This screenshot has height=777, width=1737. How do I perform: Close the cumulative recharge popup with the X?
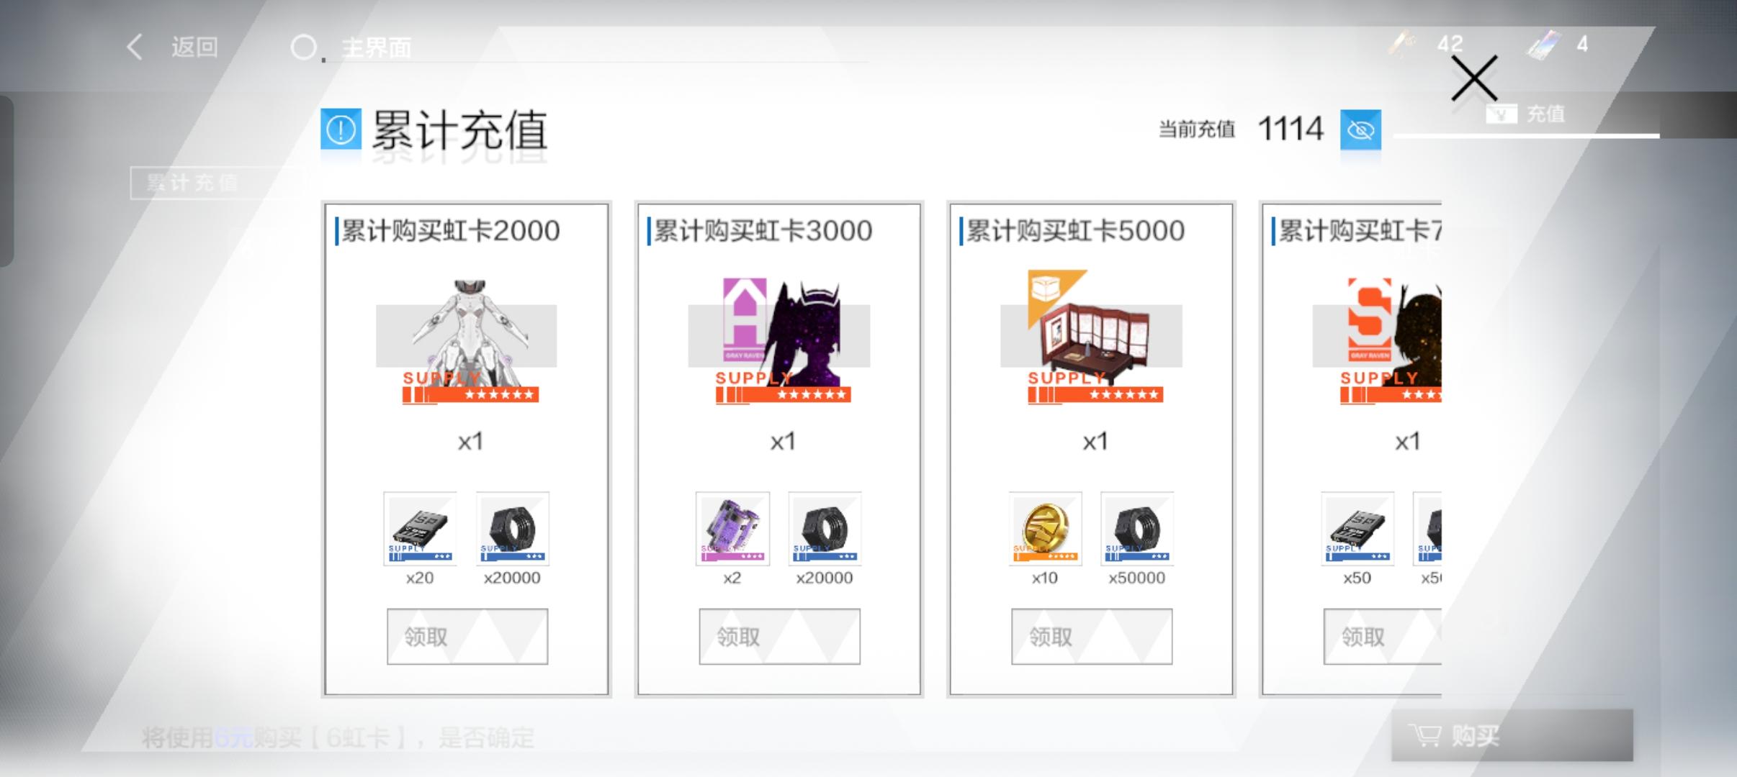click(x=1474, y=78)
